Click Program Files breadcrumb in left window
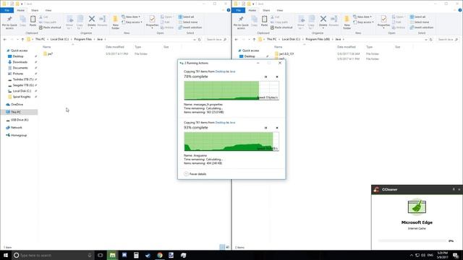 point(83,39)
